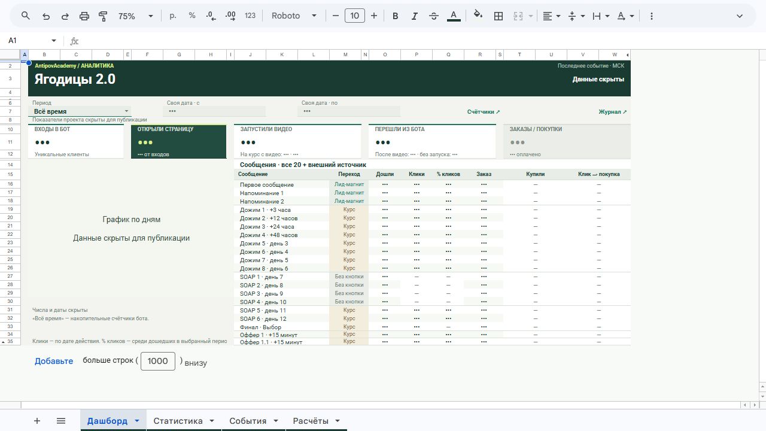Open the all sheets list icon
This screenshot has height=431, width=766.
60,421
